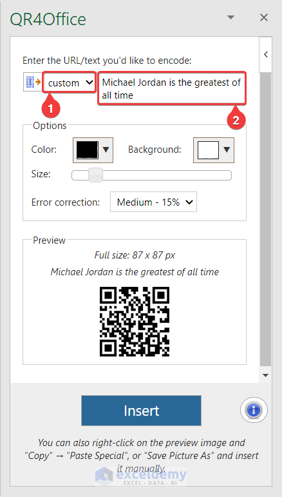
Task: Click the white Background swatch
Action: pos(208,150)
